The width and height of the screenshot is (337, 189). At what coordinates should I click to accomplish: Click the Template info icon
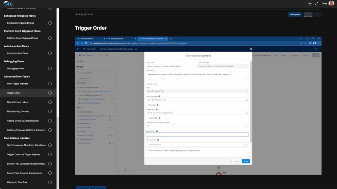(x=158, y=105)
